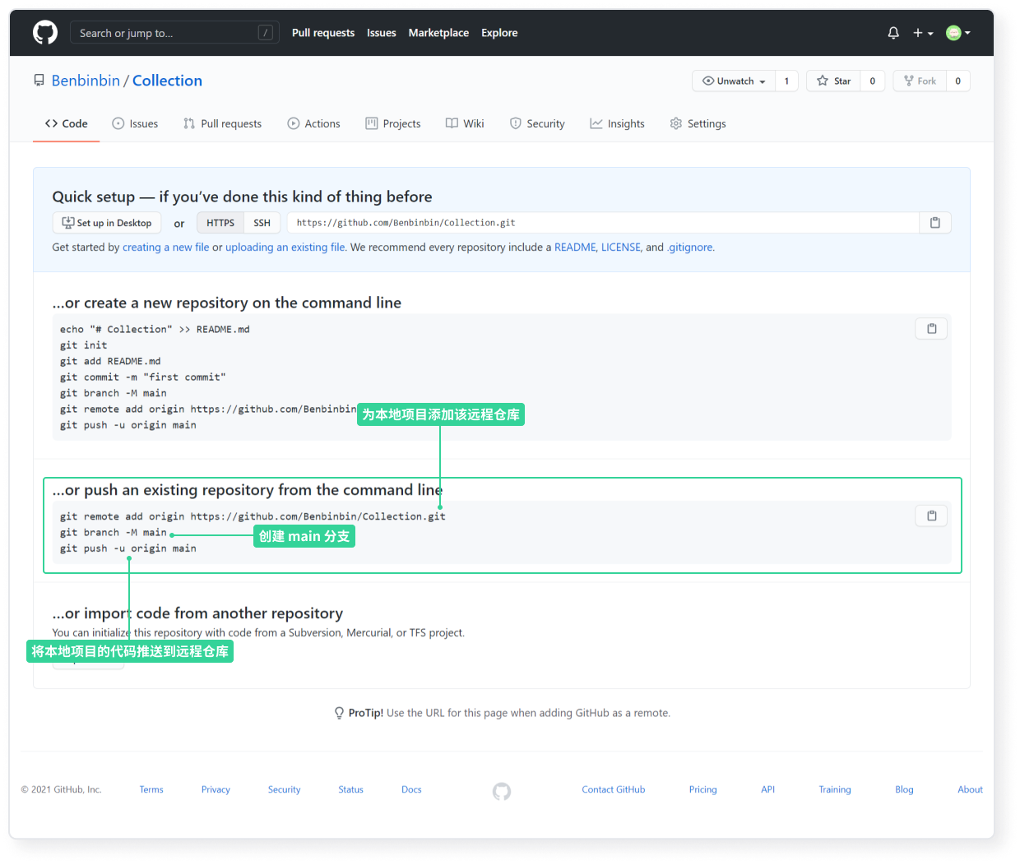The width and height of the screenshot is (1020, 865).
Task: Click the footer GitHub logo icon
Action: pyautogui.click(x=502, y=791)
